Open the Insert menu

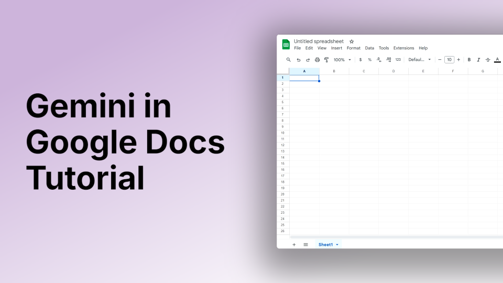[x=336, y=48]
